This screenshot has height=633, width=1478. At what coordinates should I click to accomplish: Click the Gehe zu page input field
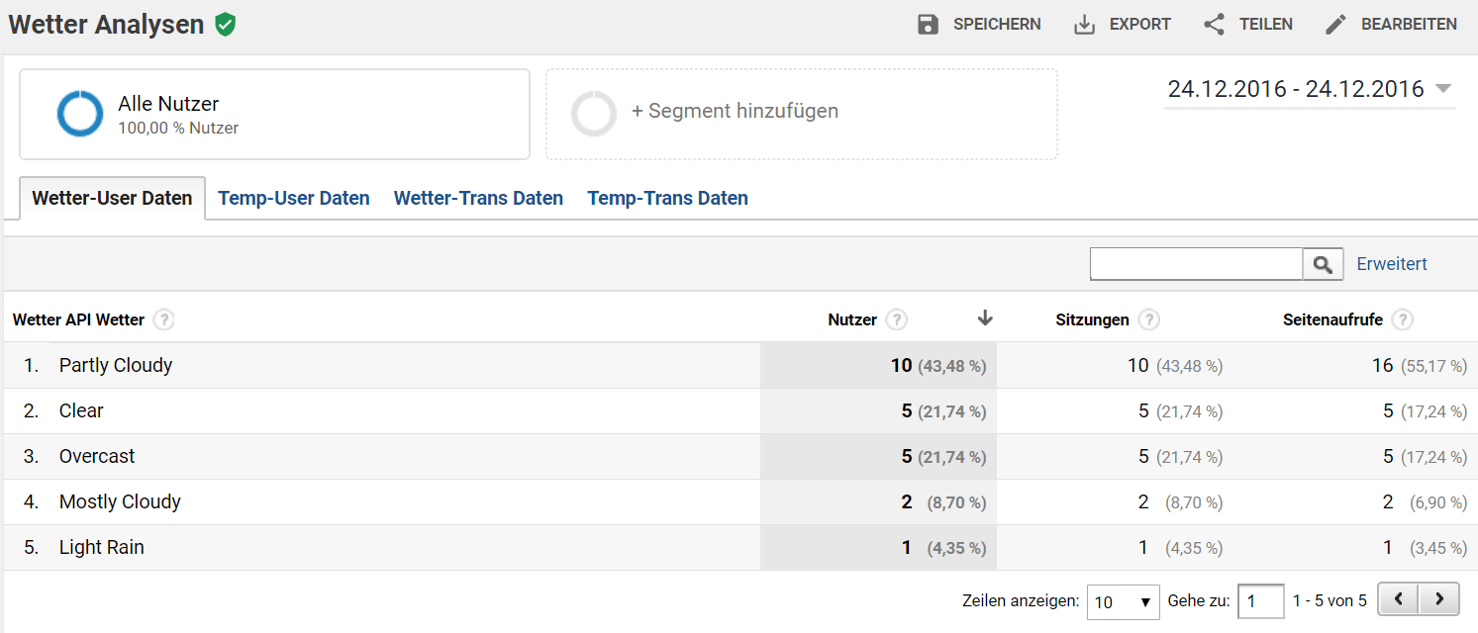click(x=1261, y=601)
